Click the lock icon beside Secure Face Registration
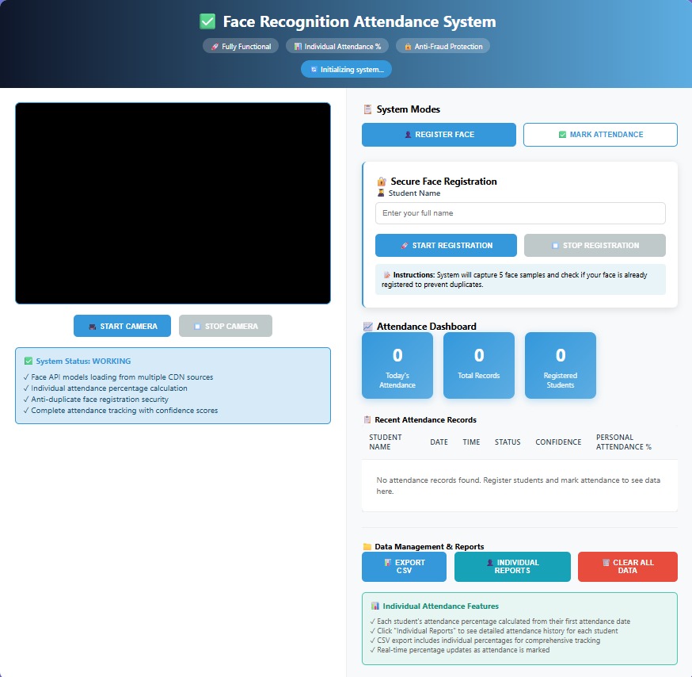This screenshot has width=692, height=677. (x=380, y=182)
